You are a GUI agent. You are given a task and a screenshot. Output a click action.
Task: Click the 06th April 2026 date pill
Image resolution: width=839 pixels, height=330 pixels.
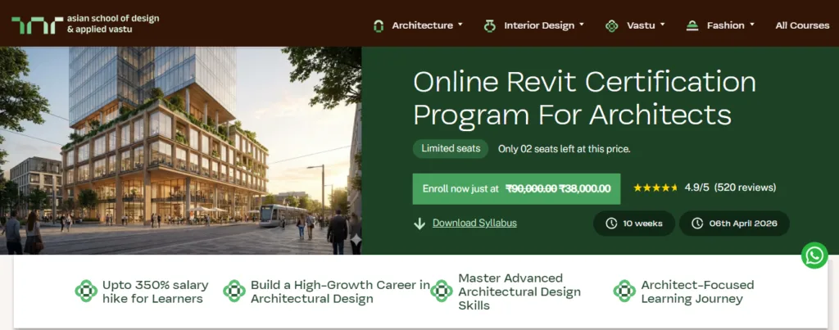pyautogui.click(x=734, y=224)
